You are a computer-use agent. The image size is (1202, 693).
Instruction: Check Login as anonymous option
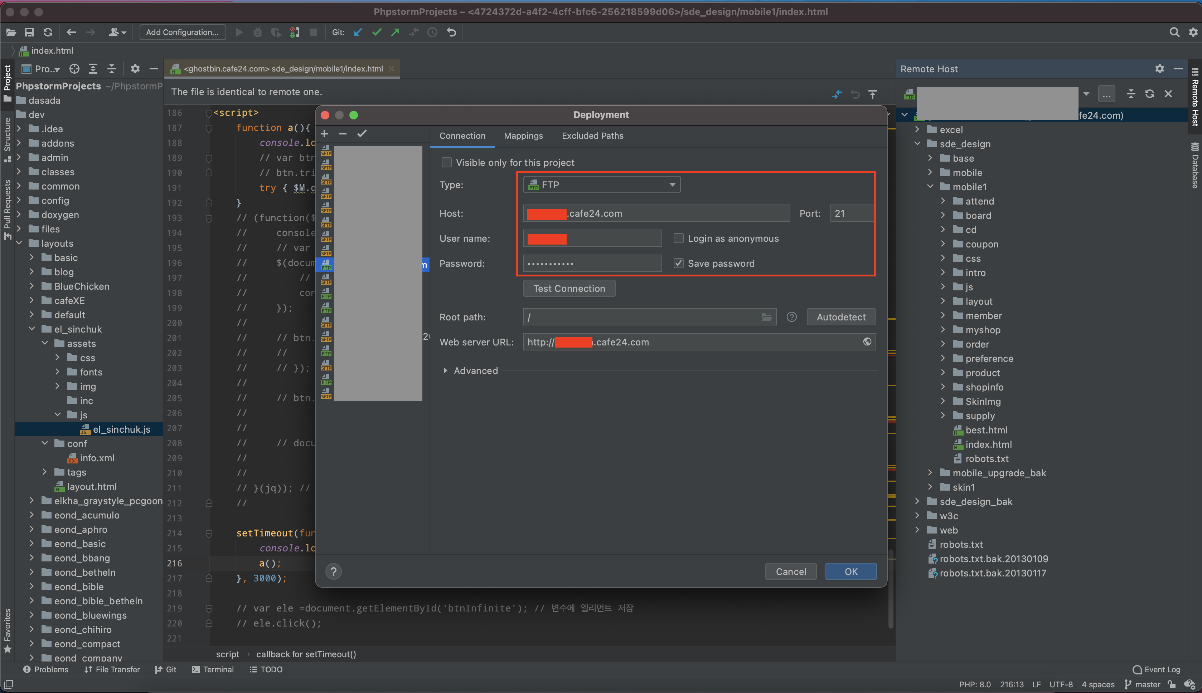678,239
